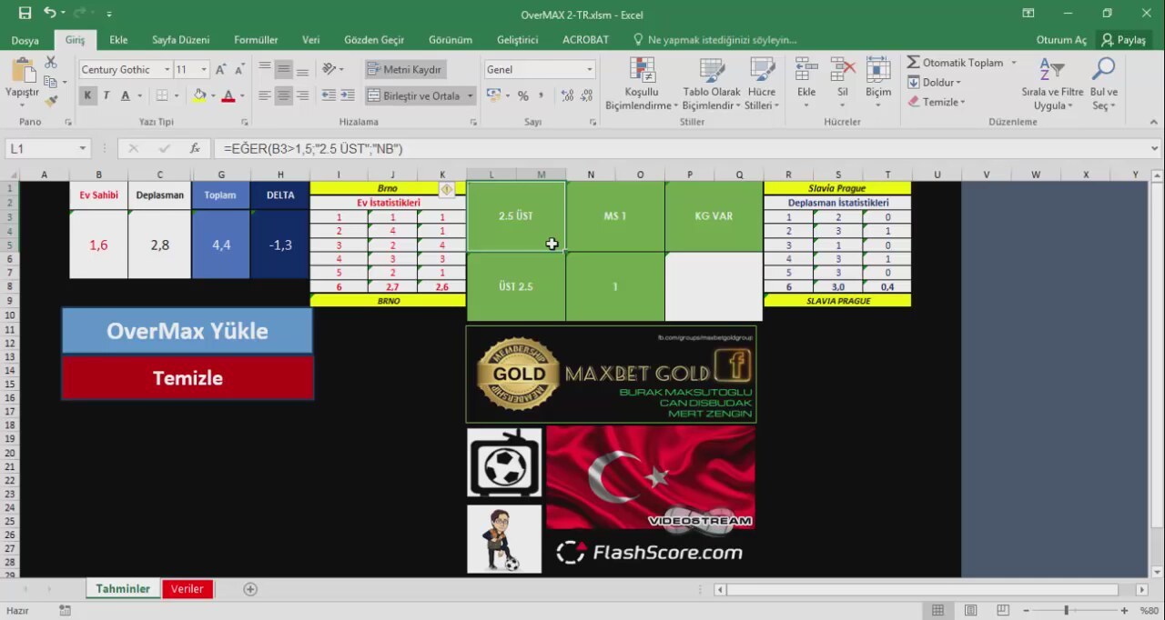The width and height of the screenshot is (1165, 620).
Task: Toggle bold (K) formatting
Action: point(87,95)
